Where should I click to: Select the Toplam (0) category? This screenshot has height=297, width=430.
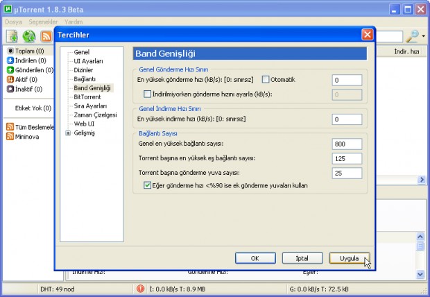coord(29,51)
